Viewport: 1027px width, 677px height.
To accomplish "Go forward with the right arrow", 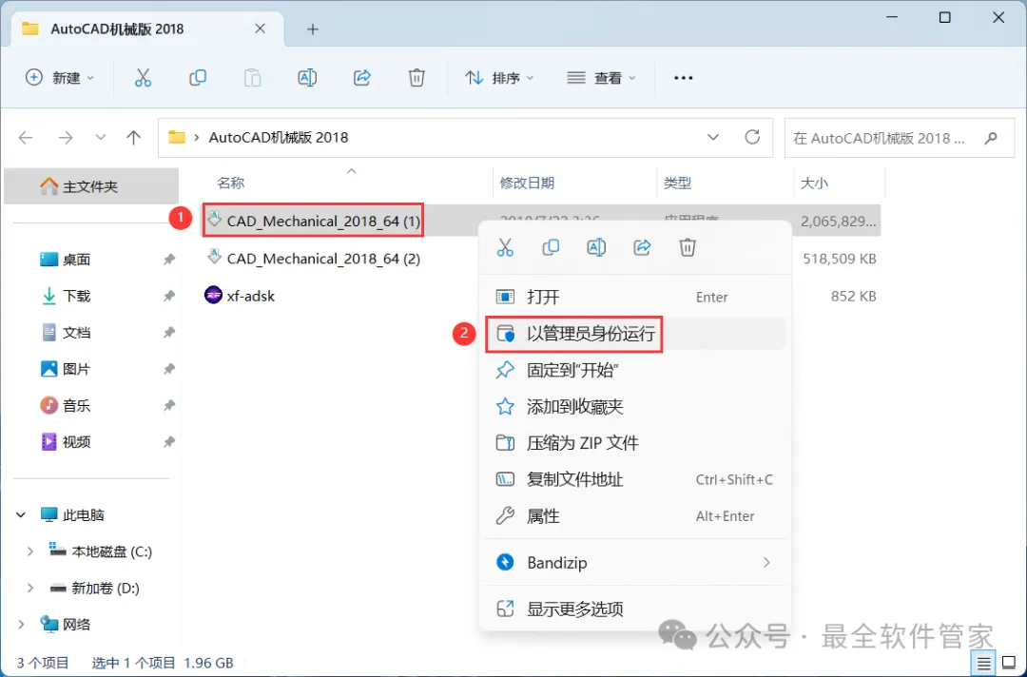I will pyautogui.click(x=66, y=138).
